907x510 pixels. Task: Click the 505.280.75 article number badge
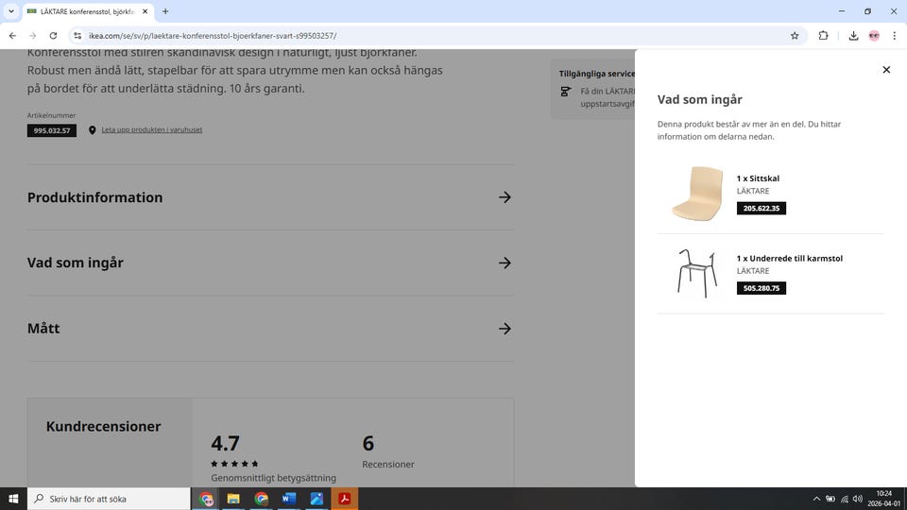(x=762, y=288)
